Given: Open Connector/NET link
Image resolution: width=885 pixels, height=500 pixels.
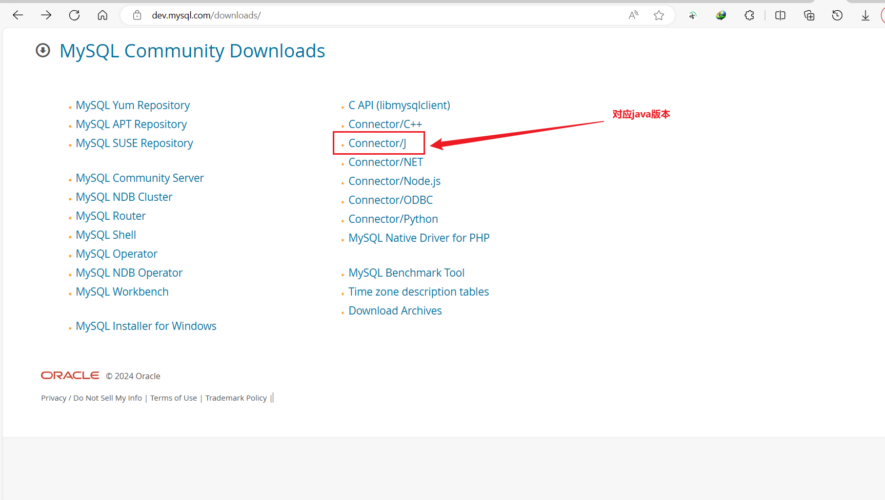Looking at the screenshot, I should coord(386,162).
